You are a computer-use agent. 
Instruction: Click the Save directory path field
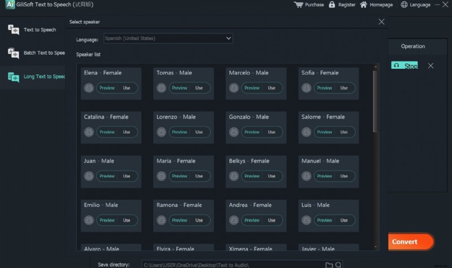coord(242,265)
